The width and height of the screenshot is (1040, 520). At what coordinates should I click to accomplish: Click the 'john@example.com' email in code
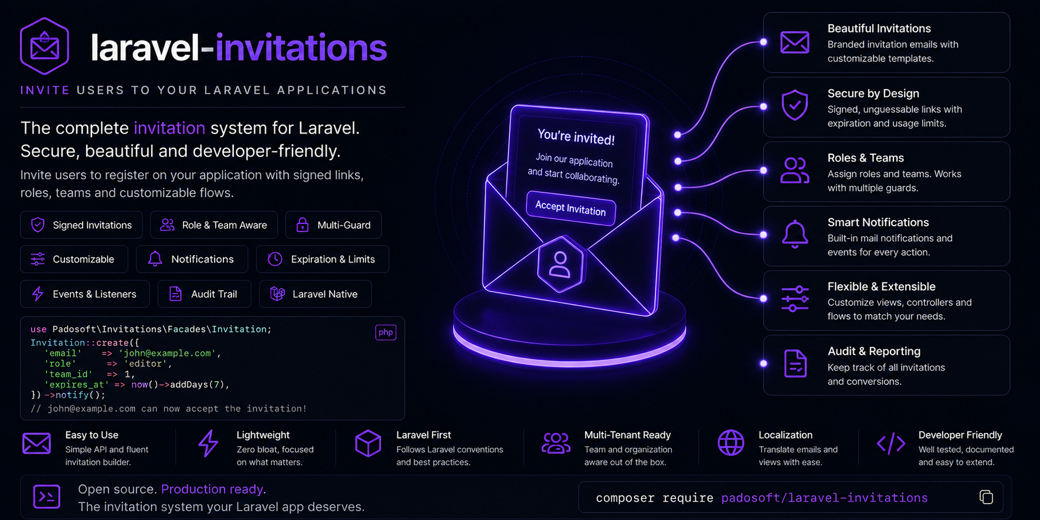[168, 353]
